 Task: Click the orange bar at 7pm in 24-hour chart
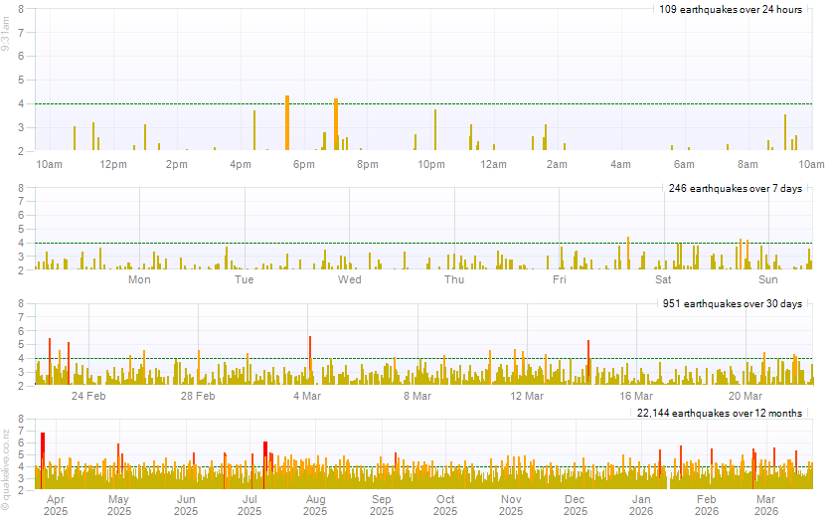pos(336,124)
